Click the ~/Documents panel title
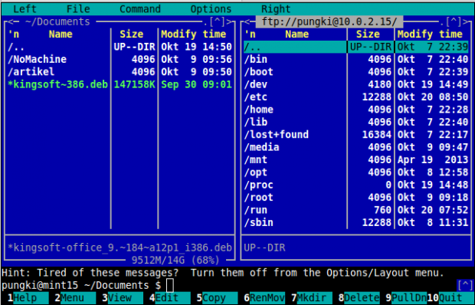The width and height of the screenshot is (475, 305). point(57,21)
